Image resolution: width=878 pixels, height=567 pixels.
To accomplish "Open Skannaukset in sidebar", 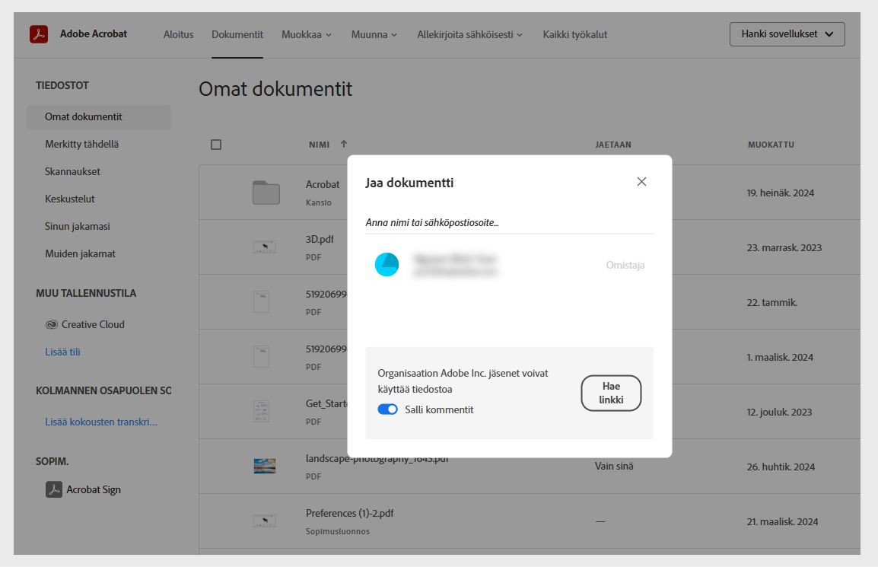I will click(72, 172).
